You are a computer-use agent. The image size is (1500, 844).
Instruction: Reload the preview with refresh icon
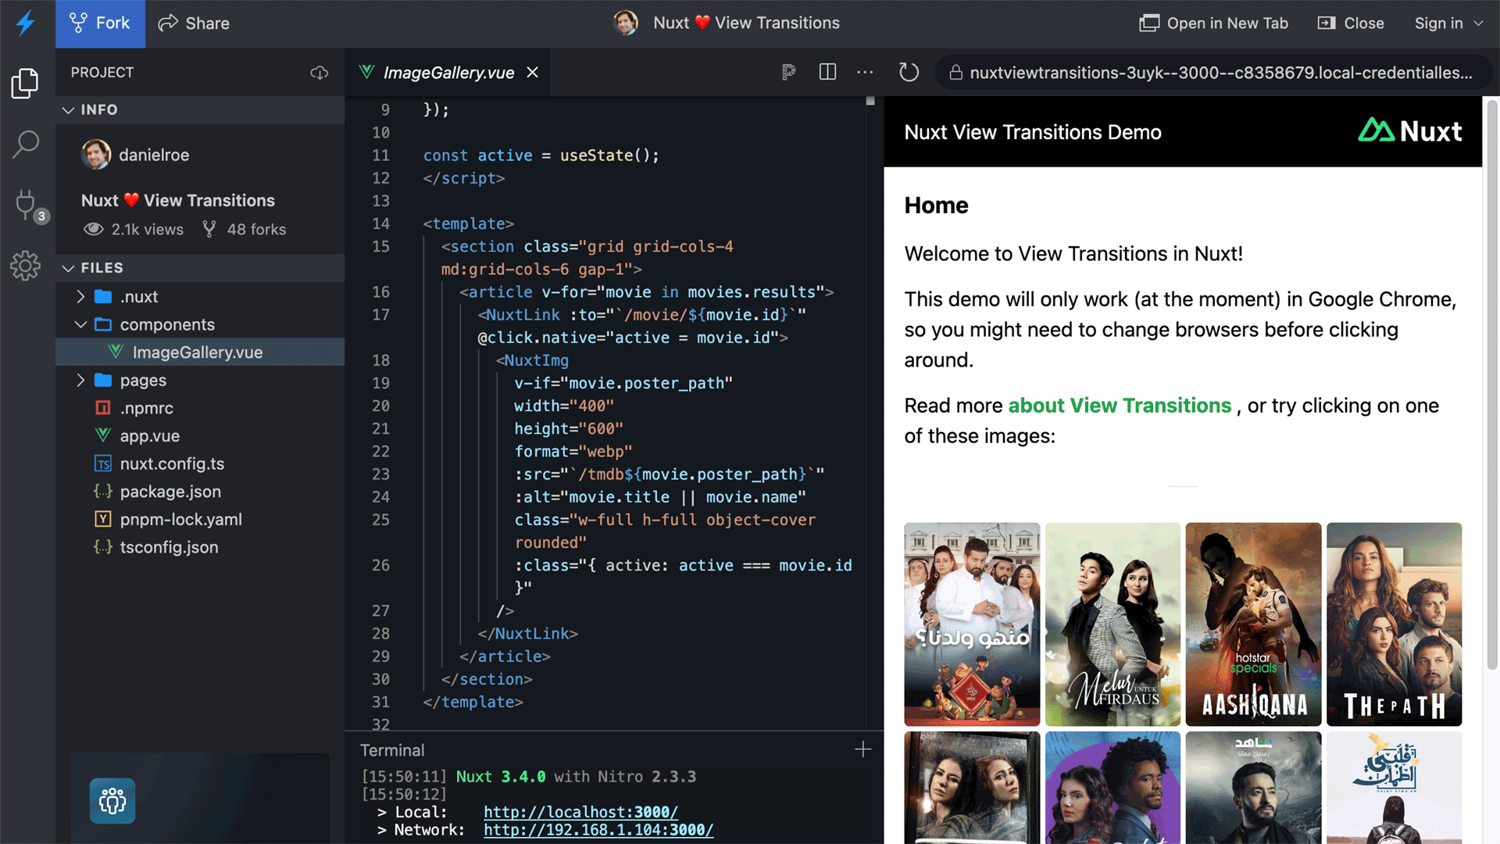point(909,73)
